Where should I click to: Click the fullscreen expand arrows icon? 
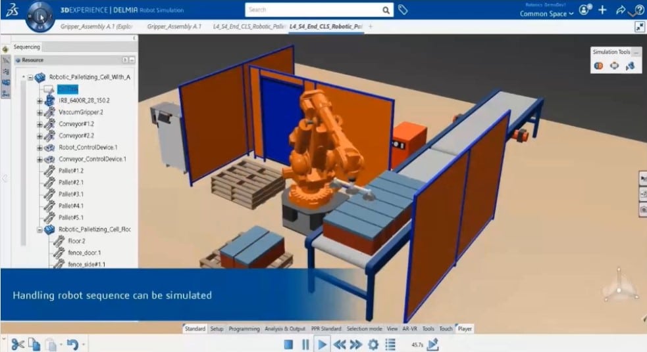pos(640,27)
